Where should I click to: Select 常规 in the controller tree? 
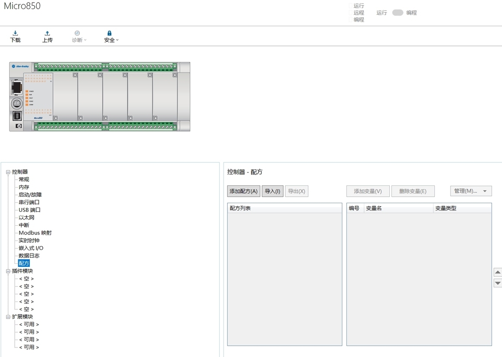[24, 179]
